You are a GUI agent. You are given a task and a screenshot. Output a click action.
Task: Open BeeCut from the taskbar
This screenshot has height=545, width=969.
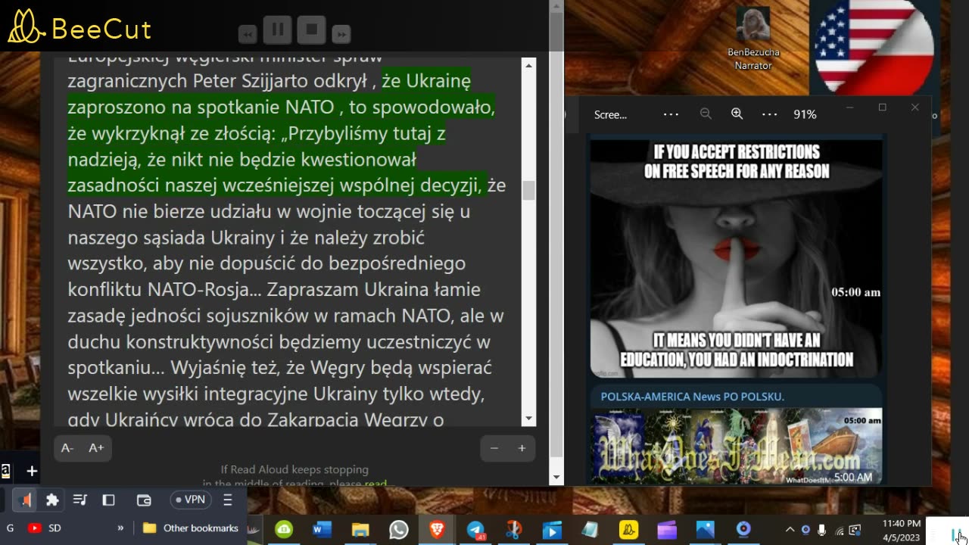coord(628,530)
